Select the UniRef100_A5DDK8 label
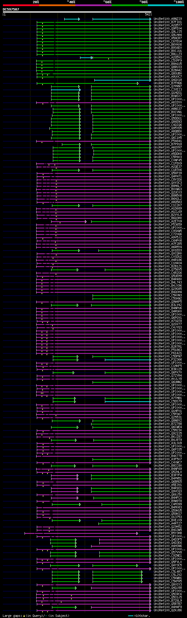This screenshot has width=187, height=618. 168,154
